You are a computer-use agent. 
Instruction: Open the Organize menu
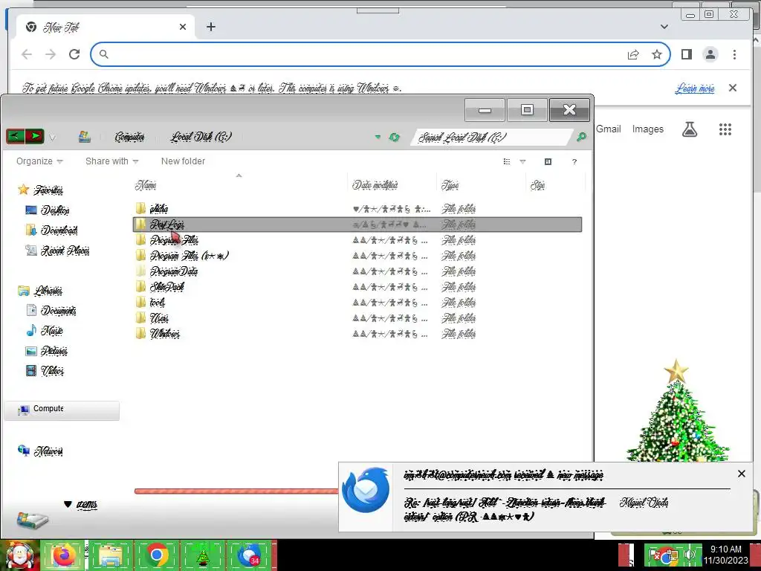39,161
